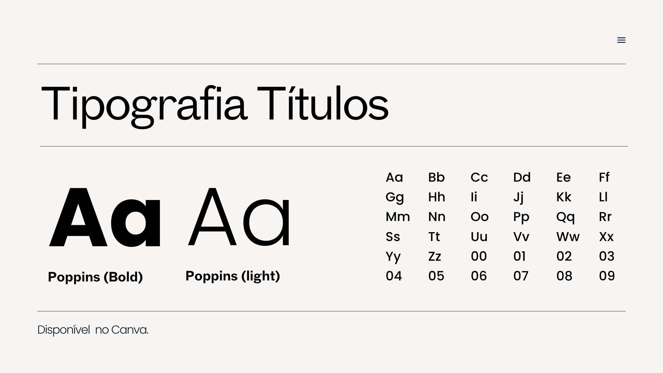
Task: Select the 04 numeral sample
Action: [394, 276]
